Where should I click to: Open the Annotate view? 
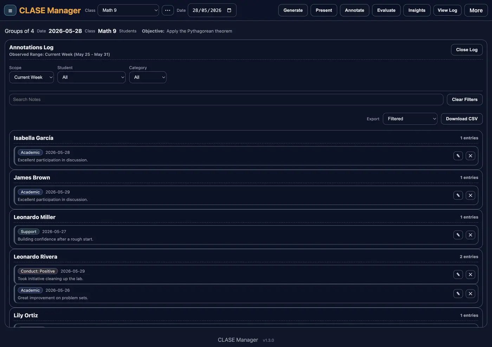point(354,10)
